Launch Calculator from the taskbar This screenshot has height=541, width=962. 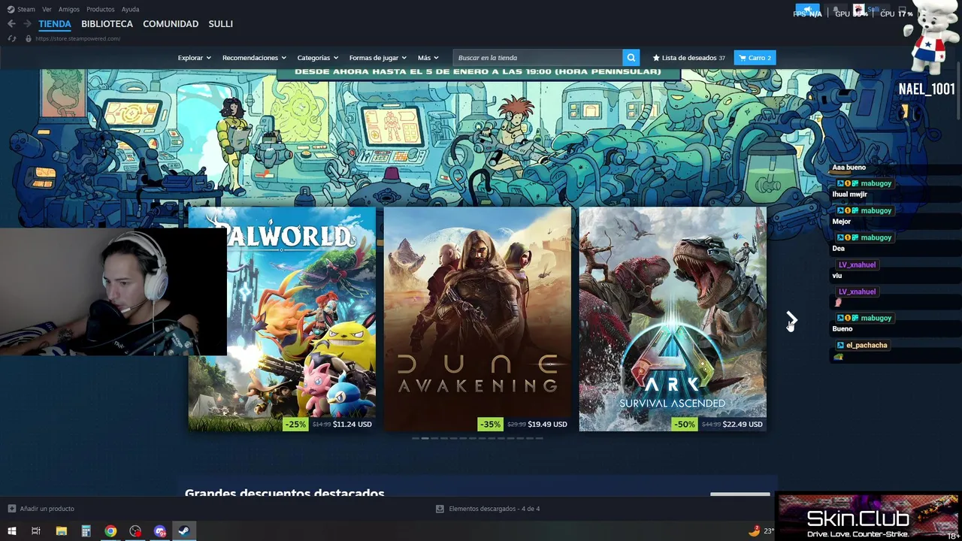[86, 531]
